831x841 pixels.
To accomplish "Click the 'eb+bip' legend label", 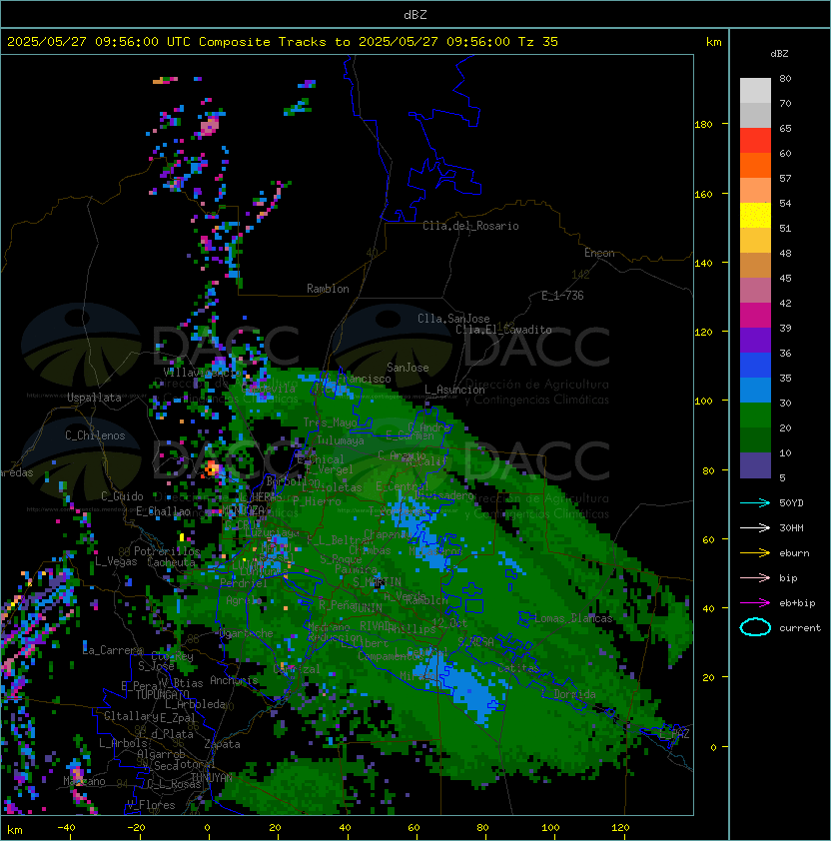I will [x=797, y=603].
